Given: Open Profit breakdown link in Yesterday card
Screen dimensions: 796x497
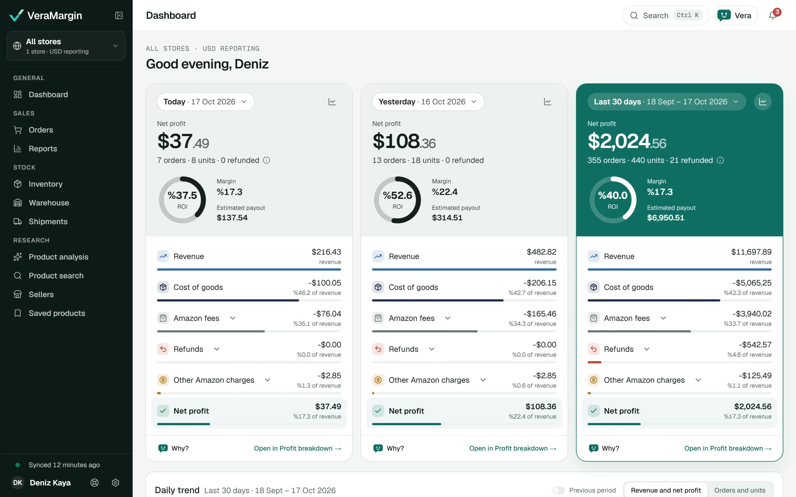Looking at the screenshot, I should click(512, 448).
